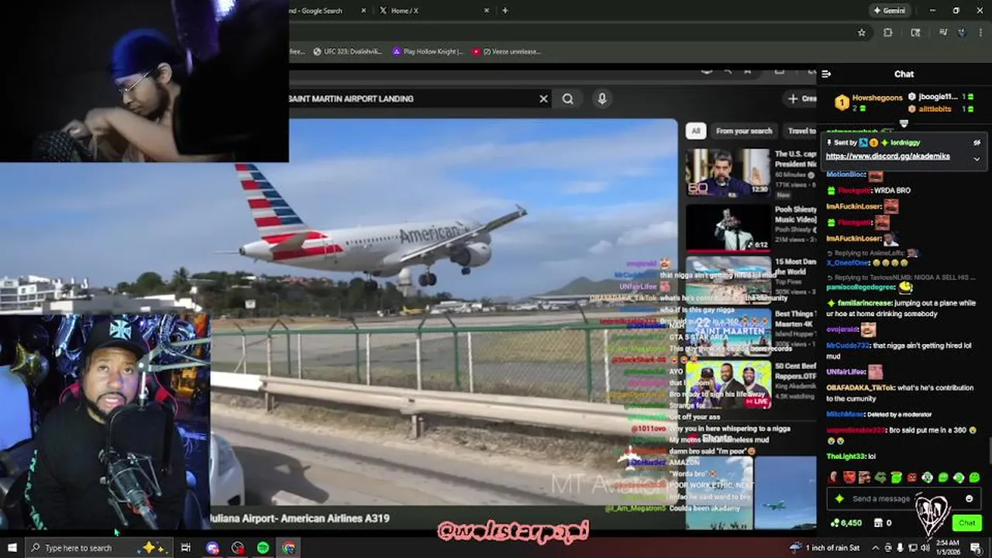This screenshot has height=558, width=992.
Task: Open the emoji picker in chat input
Action: [969, 498]
